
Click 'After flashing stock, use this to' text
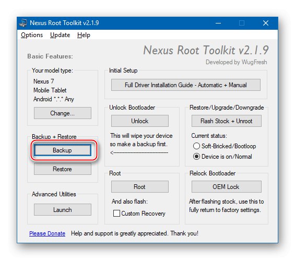(226, 202)
